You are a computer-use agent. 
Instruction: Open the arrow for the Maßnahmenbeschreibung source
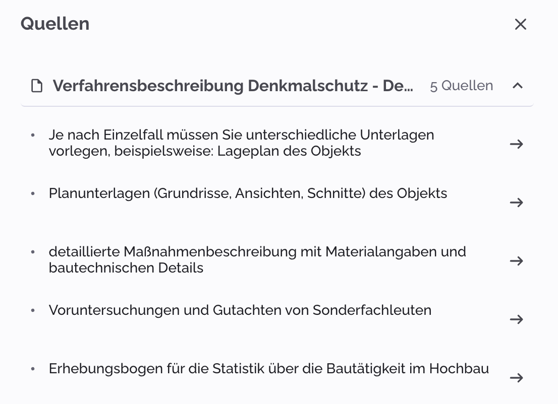tap(517, 261)
